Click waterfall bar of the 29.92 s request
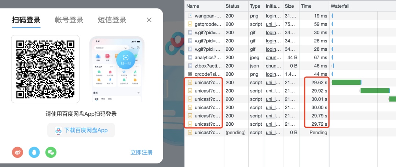This screenshot has height=167, width=396. click(x=375, y=91)
